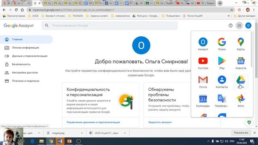258x145 pixels.
Task: Click Показать все downloads button
Action: pyautogui.click(x=241, y=133)
